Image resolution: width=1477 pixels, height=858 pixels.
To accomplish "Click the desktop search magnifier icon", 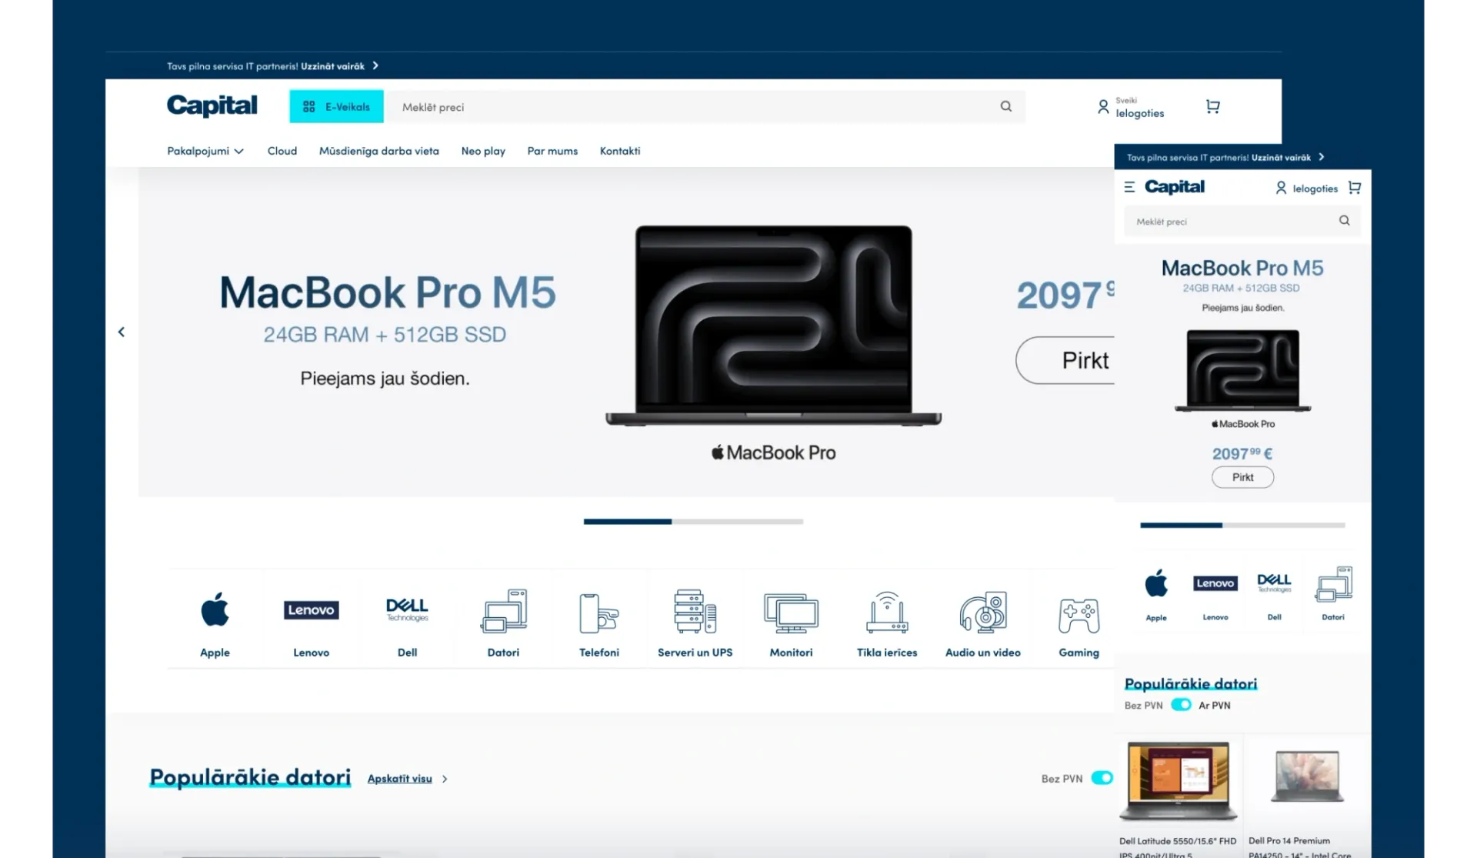I will [1005, 106].
